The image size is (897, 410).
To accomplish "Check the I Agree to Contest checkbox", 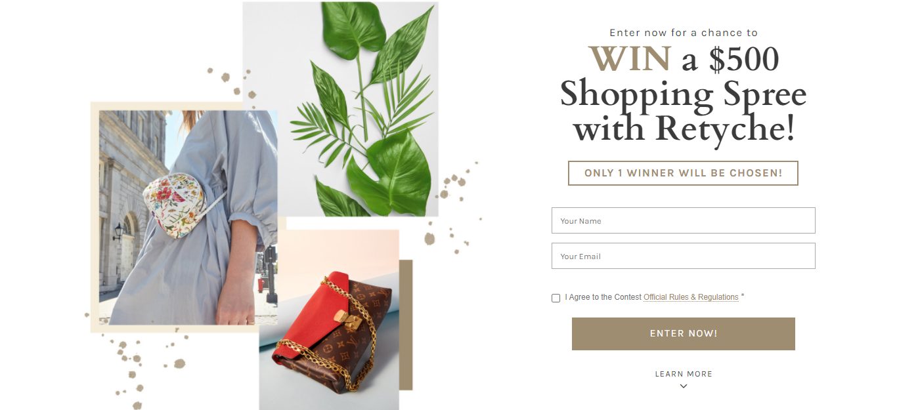I will pos(556,298).
